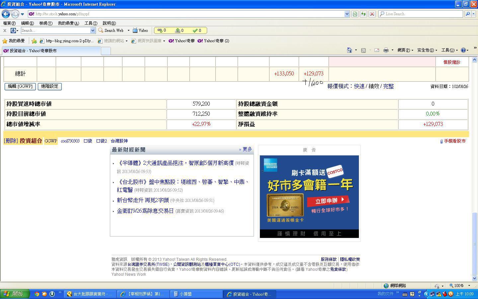The width and height of the screenshot is (478, 299).
Task: Expand the address bar URL dropdown
Action: pos(347,14)
